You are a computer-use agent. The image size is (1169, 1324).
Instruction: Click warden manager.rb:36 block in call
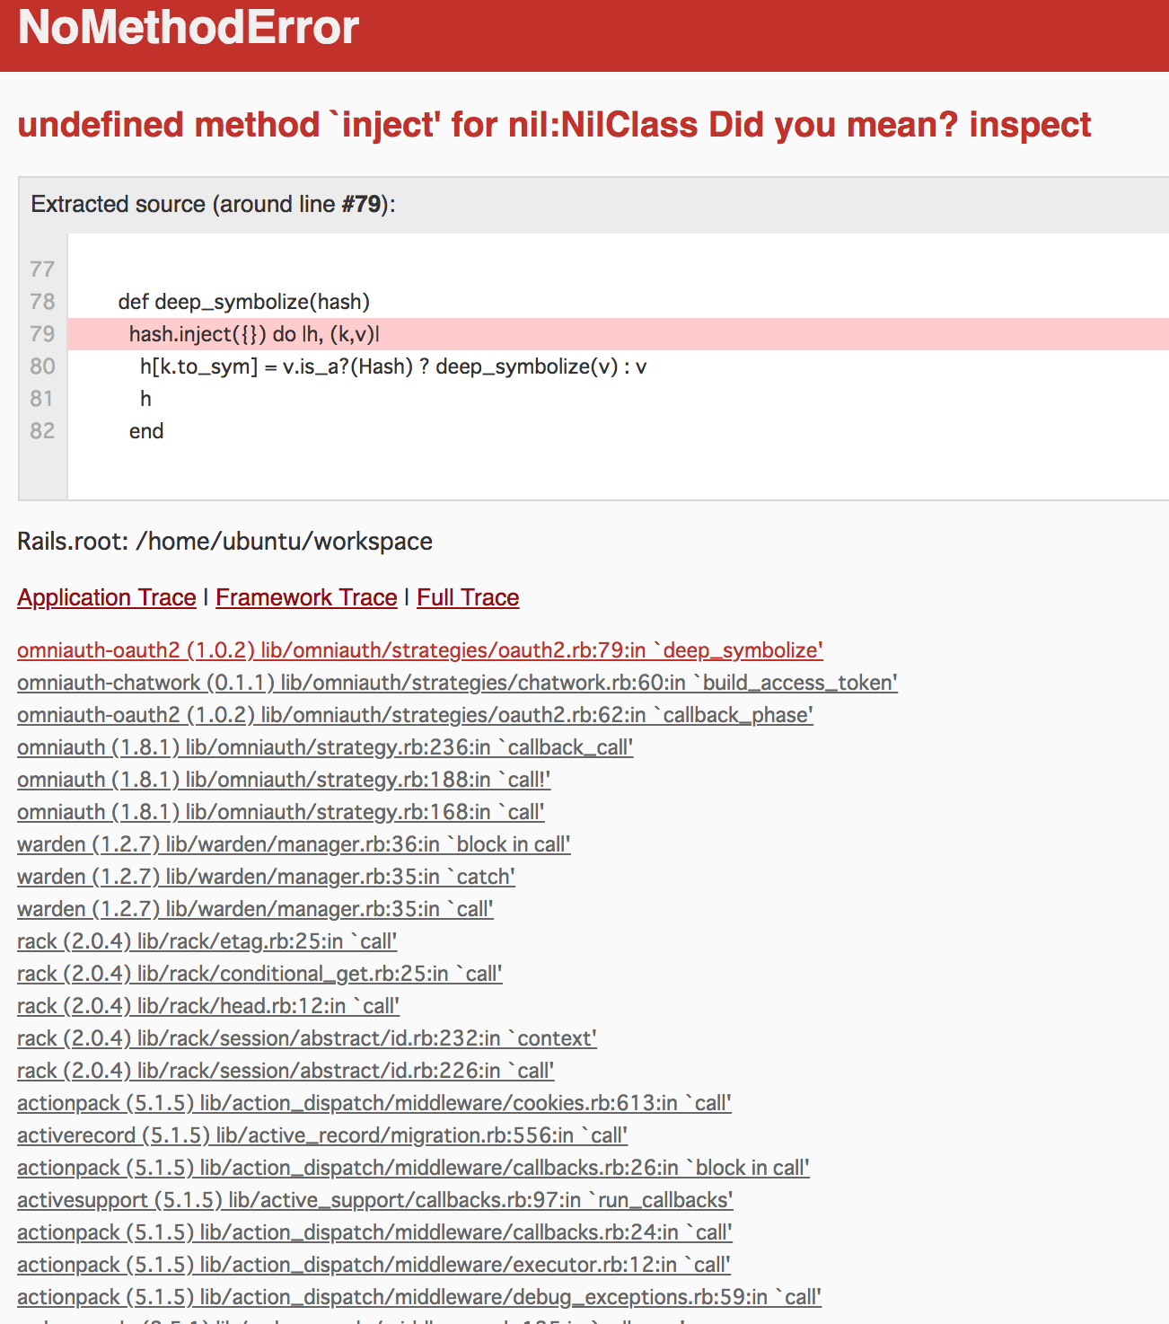click(294, 844)
